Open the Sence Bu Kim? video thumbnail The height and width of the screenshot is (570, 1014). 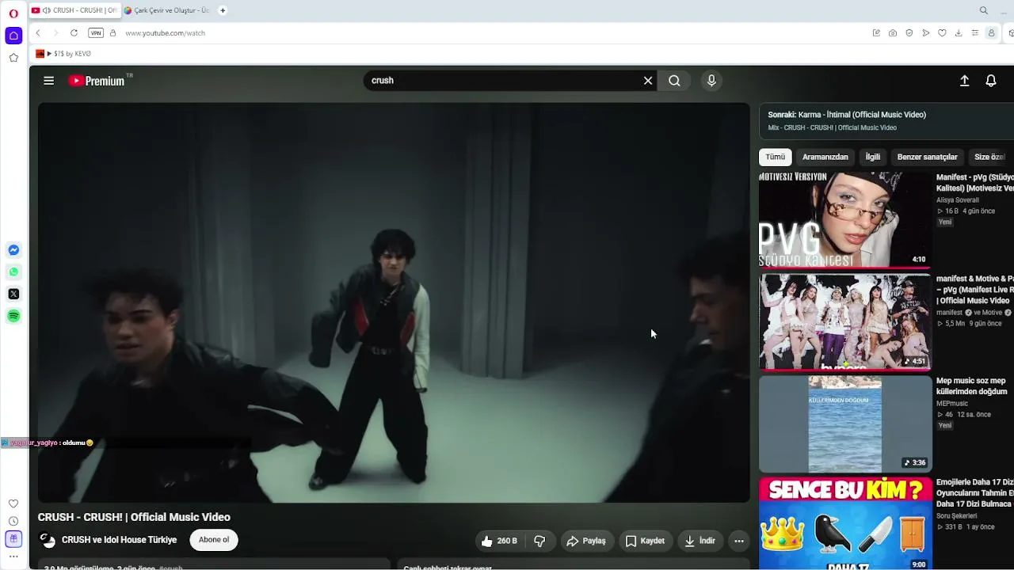pyautogui.click(x=845, y=523)
